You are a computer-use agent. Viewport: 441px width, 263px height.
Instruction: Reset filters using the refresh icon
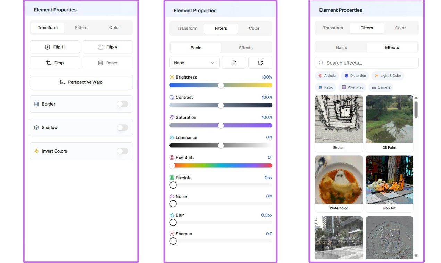260,63
